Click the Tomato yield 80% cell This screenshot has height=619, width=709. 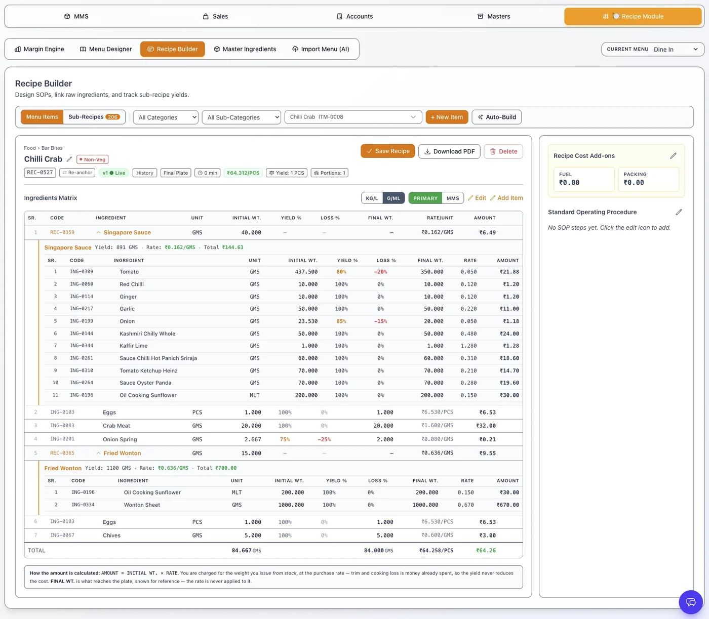[342, 272]
